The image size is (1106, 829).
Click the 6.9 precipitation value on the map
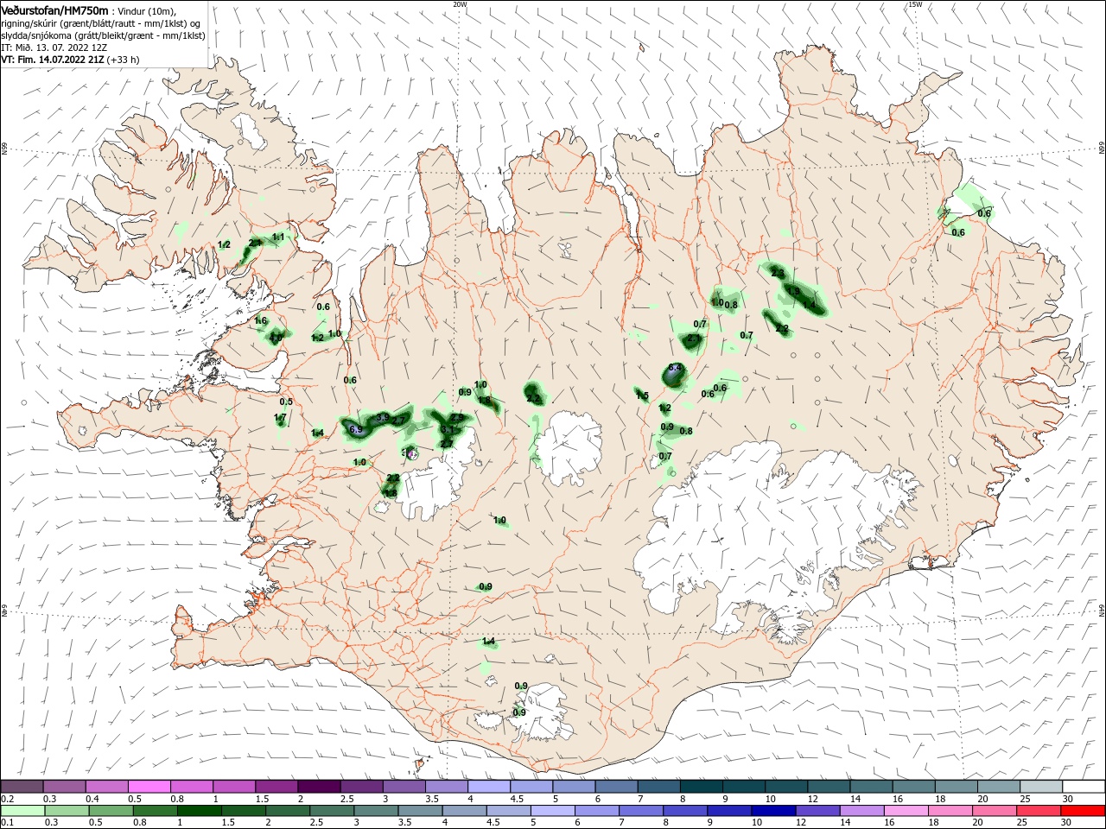(355, 429)
